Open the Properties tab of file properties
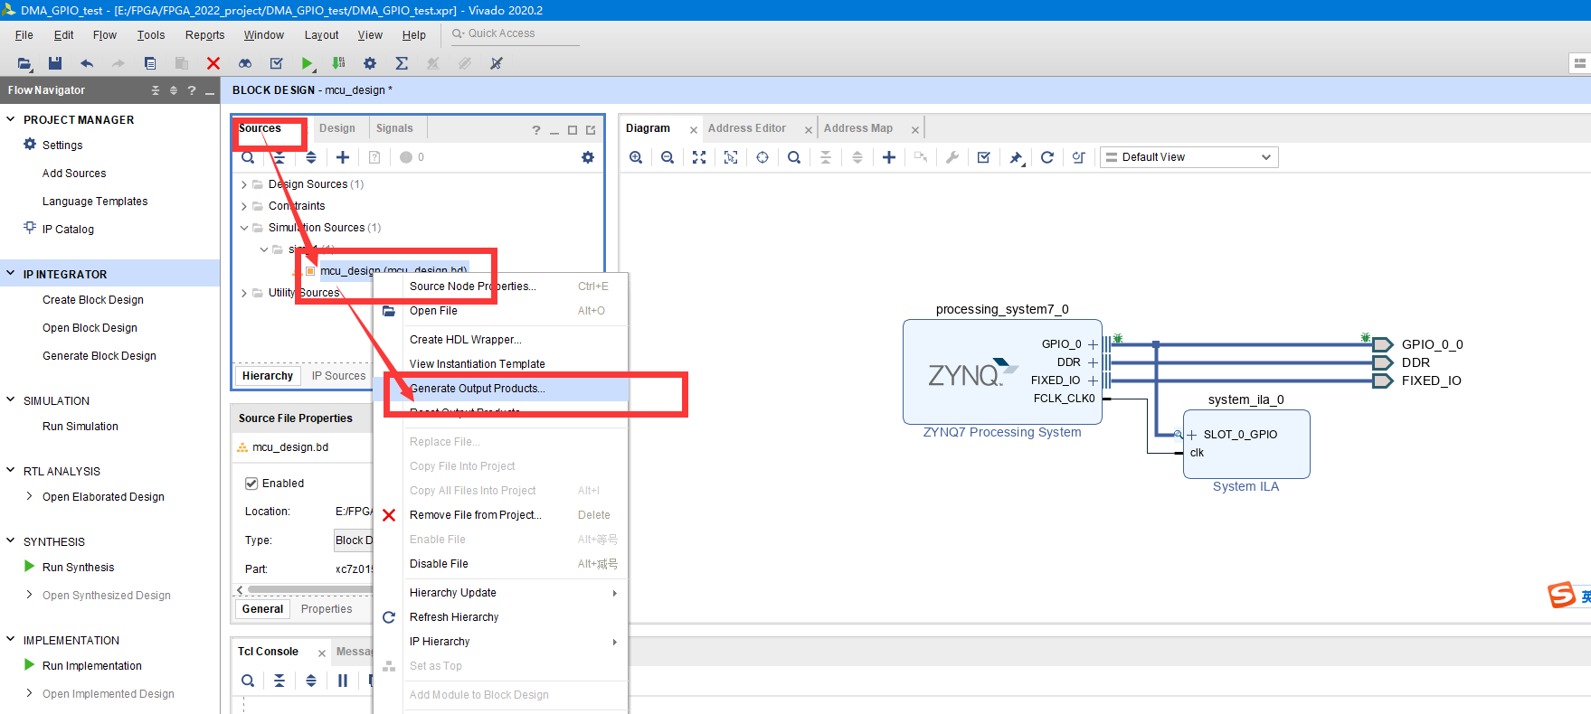Screen dimensions: 1591x714 tap(327, 609)
